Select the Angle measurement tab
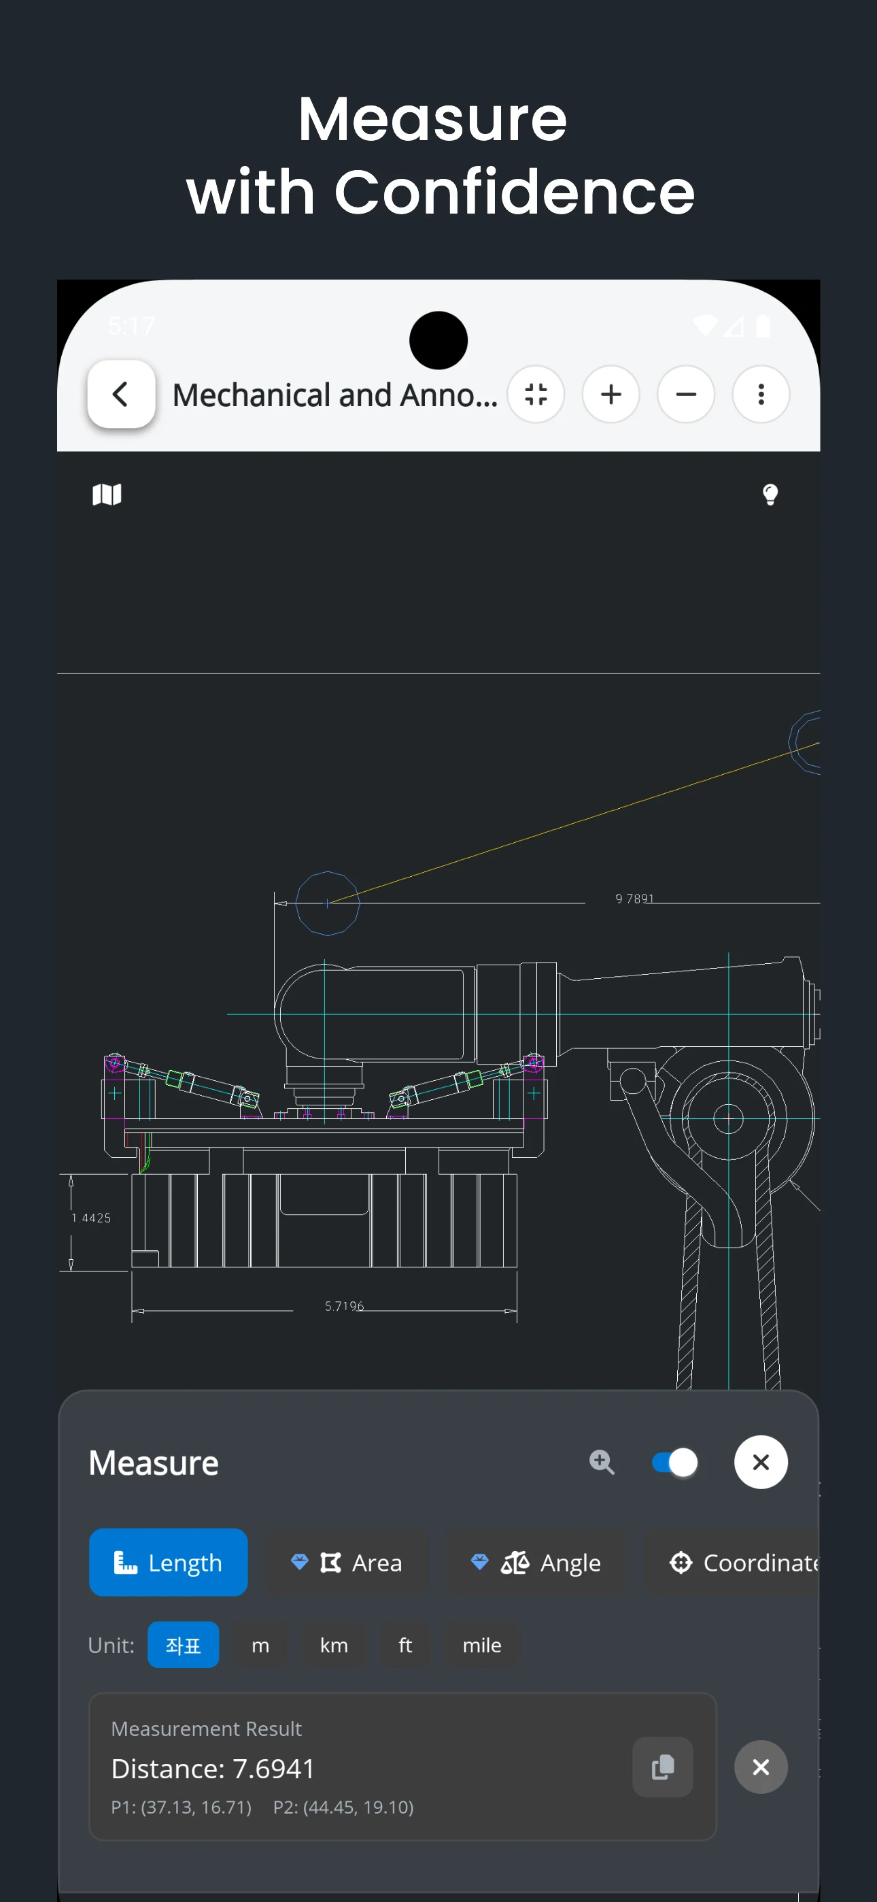 pyautogui.click(x=536, y=1563)
